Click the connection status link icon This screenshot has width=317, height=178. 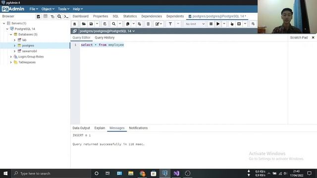point(75,31)
